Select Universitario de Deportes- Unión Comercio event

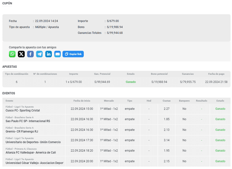(x=33, y=142)
